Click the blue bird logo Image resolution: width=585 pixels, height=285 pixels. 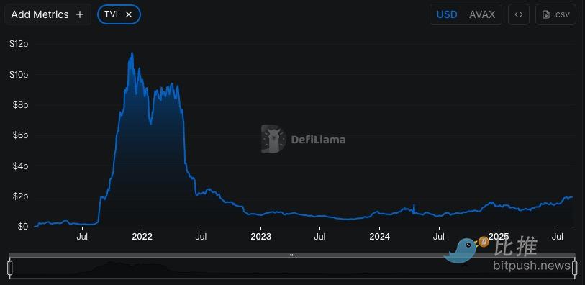[461, 250]
